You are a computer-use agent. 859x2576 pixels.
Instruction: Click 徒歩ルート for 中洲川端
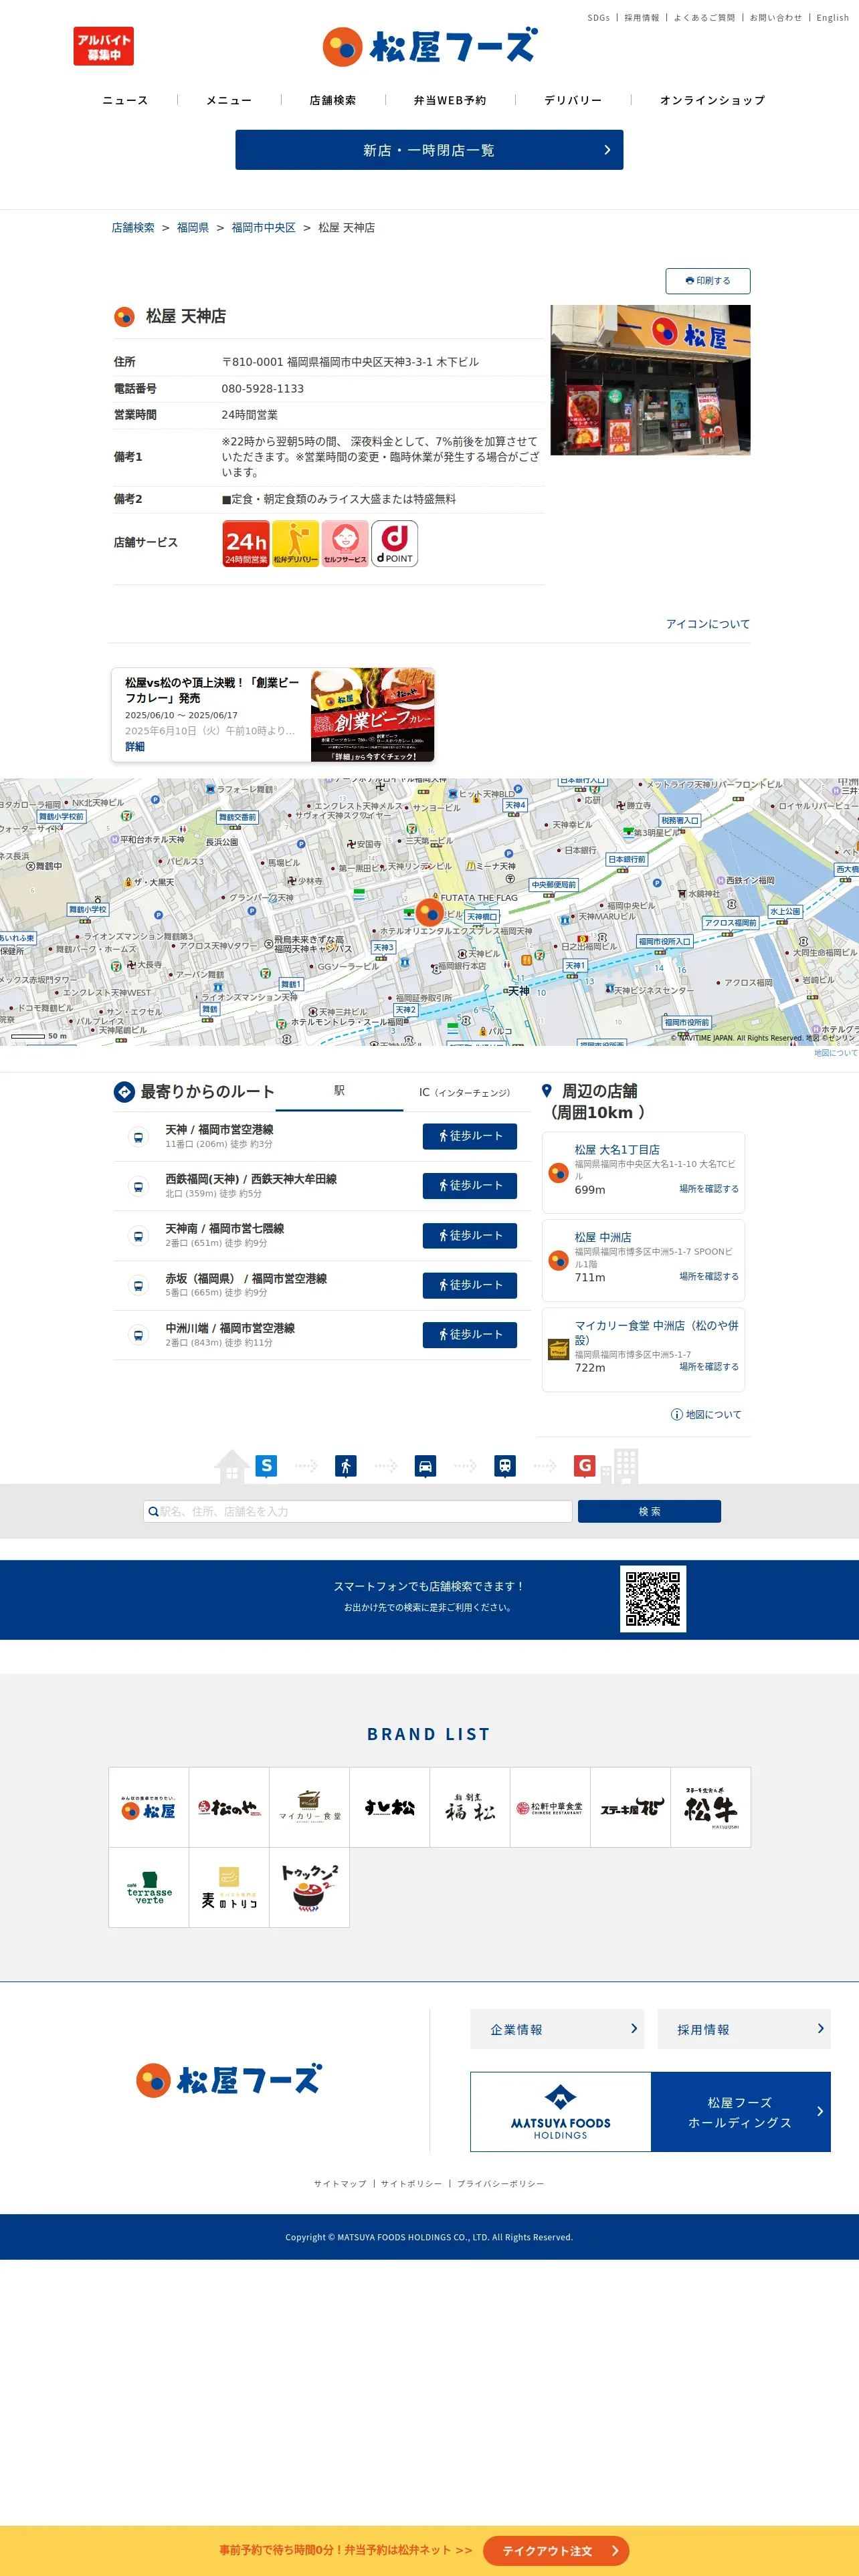click(x=470, y=1335)
